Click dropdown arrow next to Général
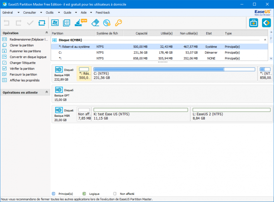The image size is (274, 202). tap(18, 13)
